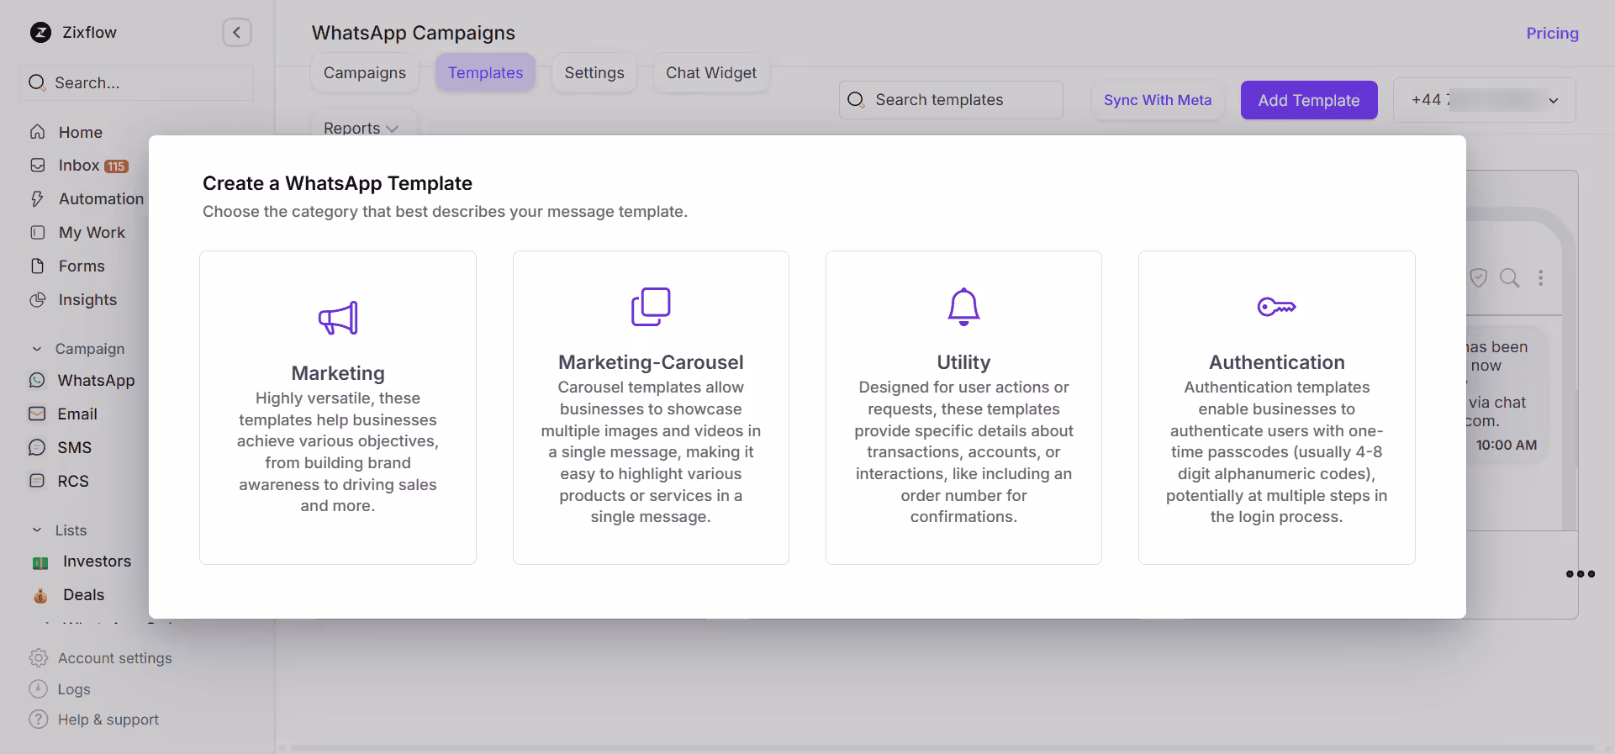Image resolution: width=1615 pixels, height=754 pixels.
Task: Click the Inbox 115 badge
Action: (116, 166)
